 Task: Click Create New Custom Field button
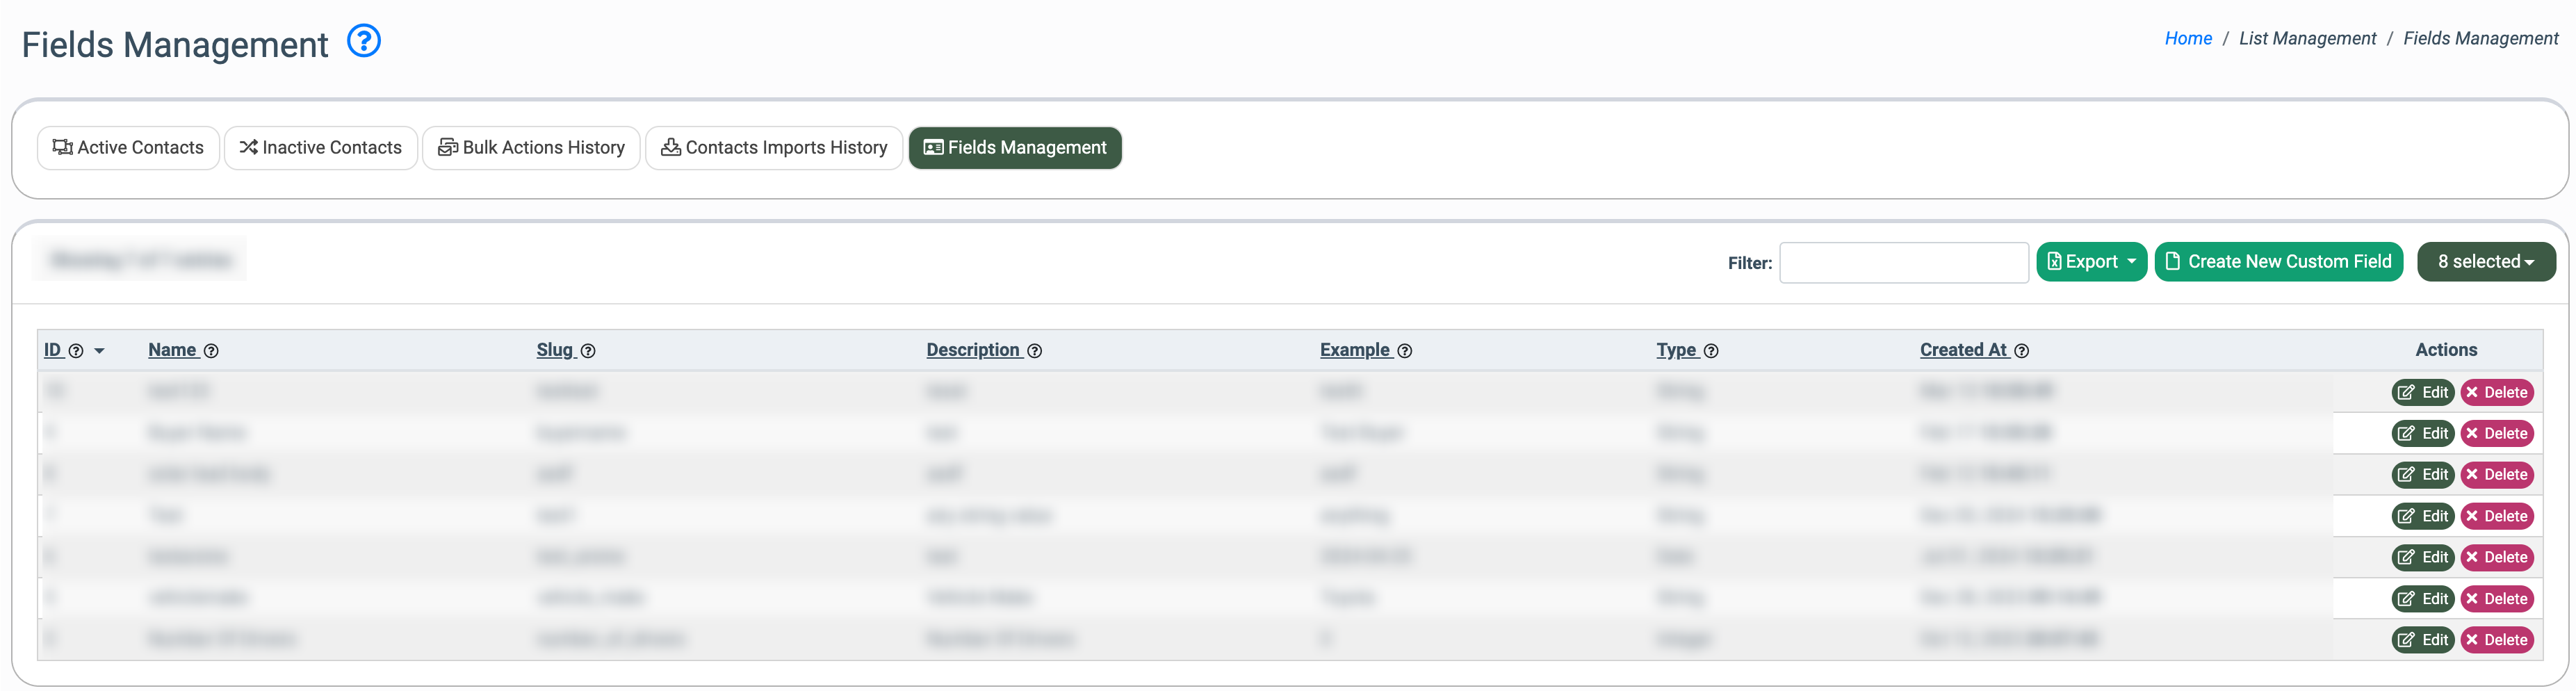2278,262
